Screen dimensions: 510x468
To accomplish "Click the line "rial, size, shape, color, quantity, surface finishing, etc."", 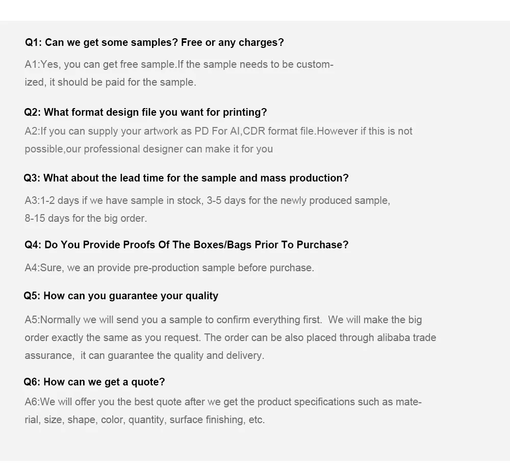I will [x=145, y=420].
